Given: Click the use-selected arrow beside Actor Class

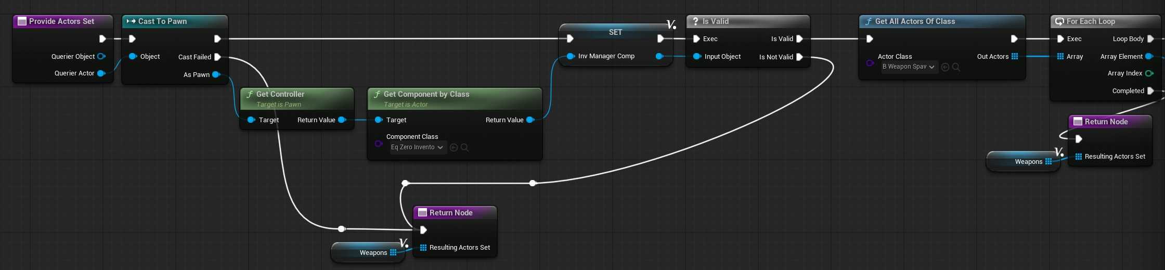Looking at the screenshot, I should [945, 67].
